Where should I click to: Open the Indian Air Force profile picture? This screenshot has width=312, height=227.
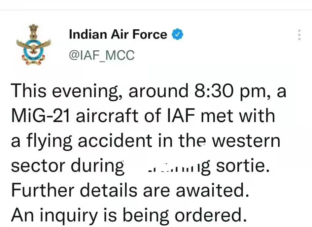click(x=33, y=45)
